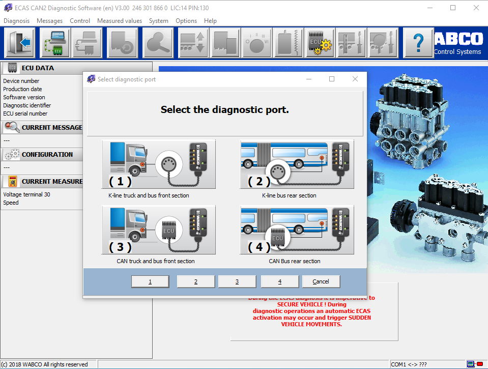Open the Diagnosis menu
The image size is (488, 369).
(16, 21)
